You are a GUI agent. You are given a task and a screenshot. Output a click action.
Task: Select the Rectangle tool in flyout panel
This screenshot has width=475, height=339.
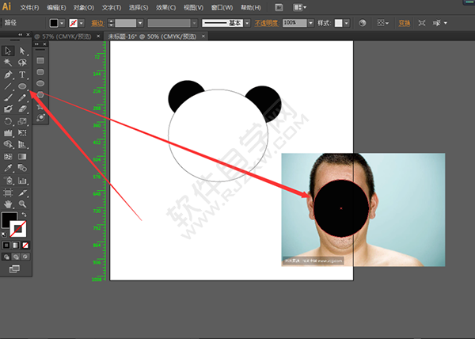pos(40,60)
